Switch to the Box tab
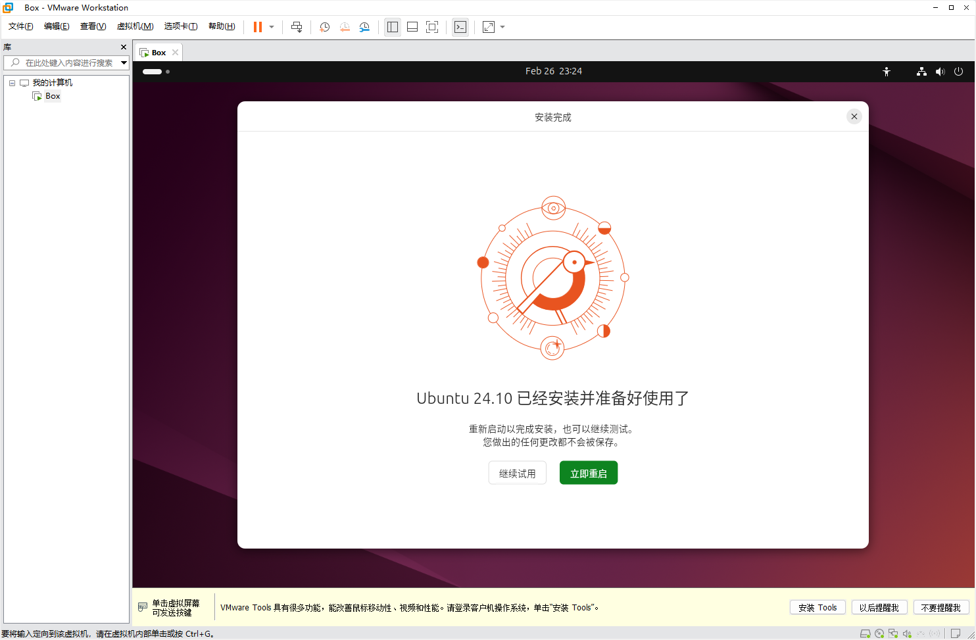 159,53
